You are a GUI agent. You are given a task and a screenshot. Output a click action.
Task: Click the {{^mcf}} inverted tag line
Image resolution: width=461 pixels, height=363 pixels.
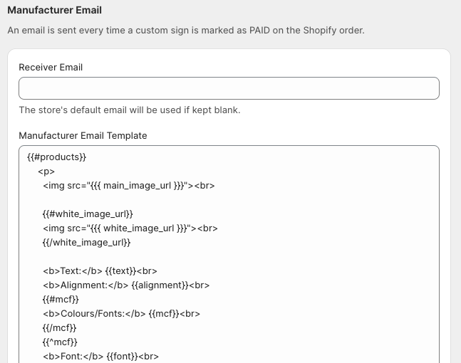pos(60,342)
